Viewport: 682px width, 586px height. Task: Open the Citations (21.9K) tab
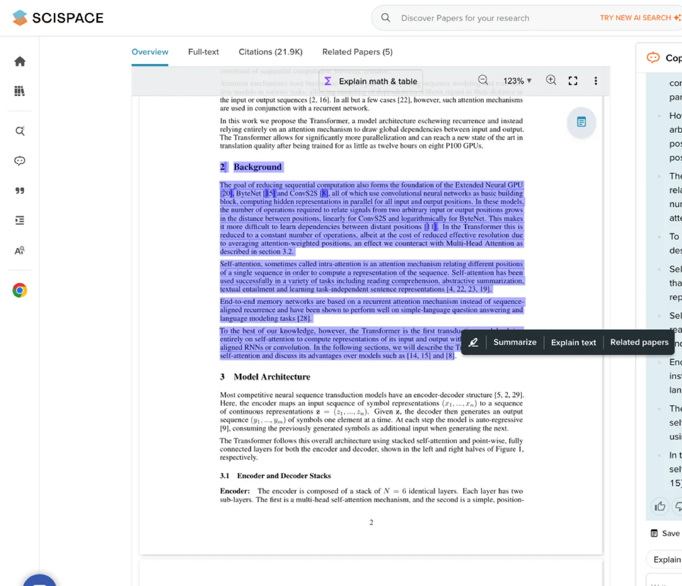tap(271, 52)
